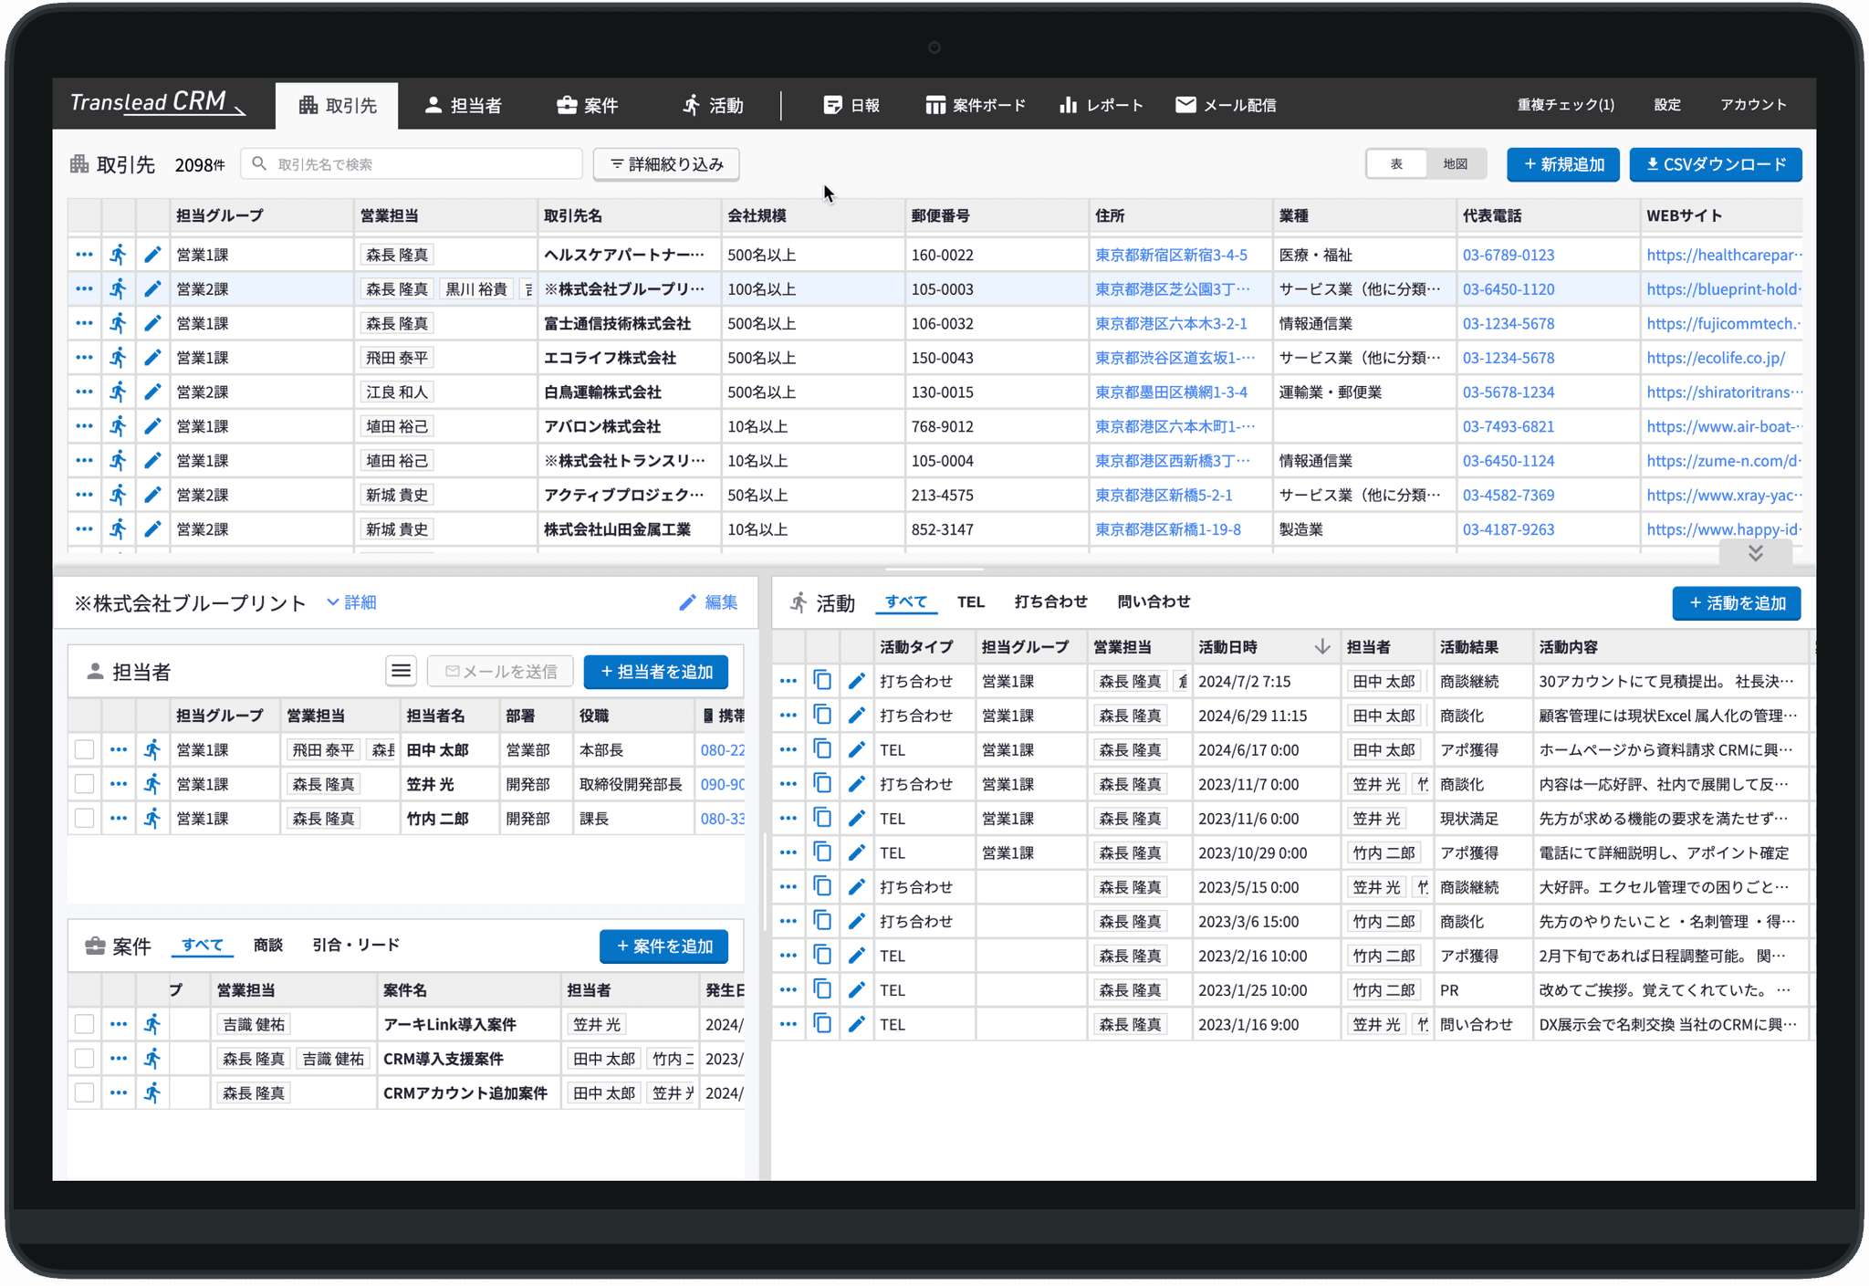Click pencil icon for 2023/11/7 打ち合わせ activity
Viewport: 1869px width, 1286px height.
pyautogui.click(x=856, y=784)
